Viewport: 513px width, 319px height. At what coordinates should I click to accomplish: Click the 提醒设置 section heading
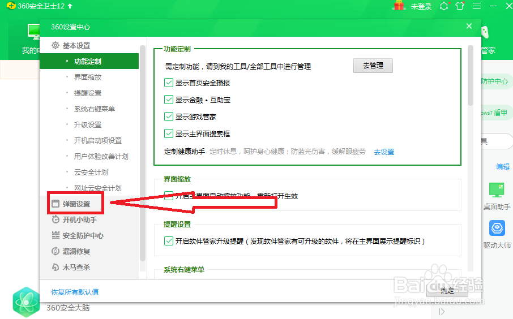[177, 225]
